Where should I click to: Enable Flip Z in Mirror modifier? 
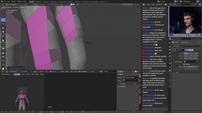click(196, 58)
